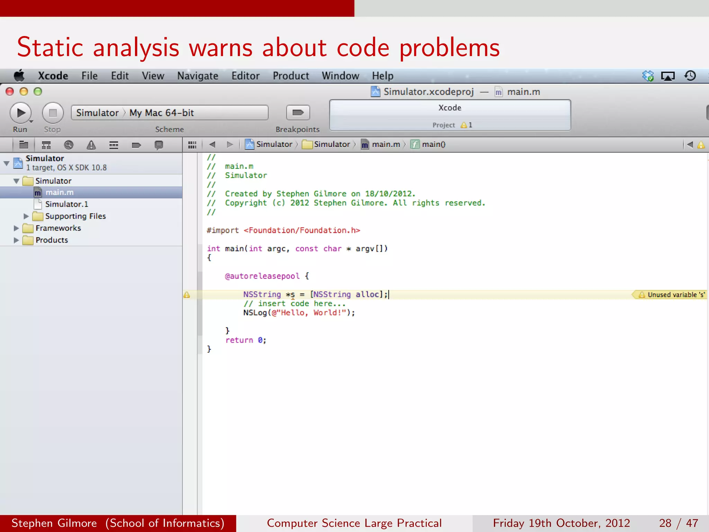Open the Debug navigator icon

(x=114, y=145)
